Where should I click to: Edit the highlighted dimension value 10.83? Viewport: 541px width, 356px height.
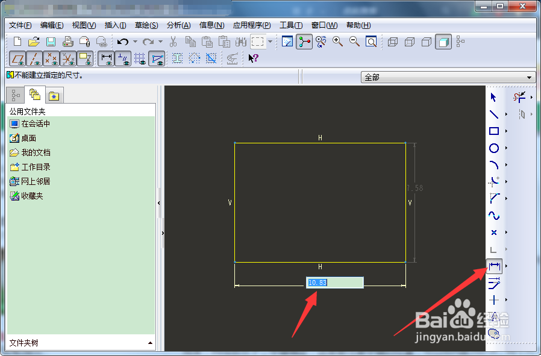tap(334, 283)
